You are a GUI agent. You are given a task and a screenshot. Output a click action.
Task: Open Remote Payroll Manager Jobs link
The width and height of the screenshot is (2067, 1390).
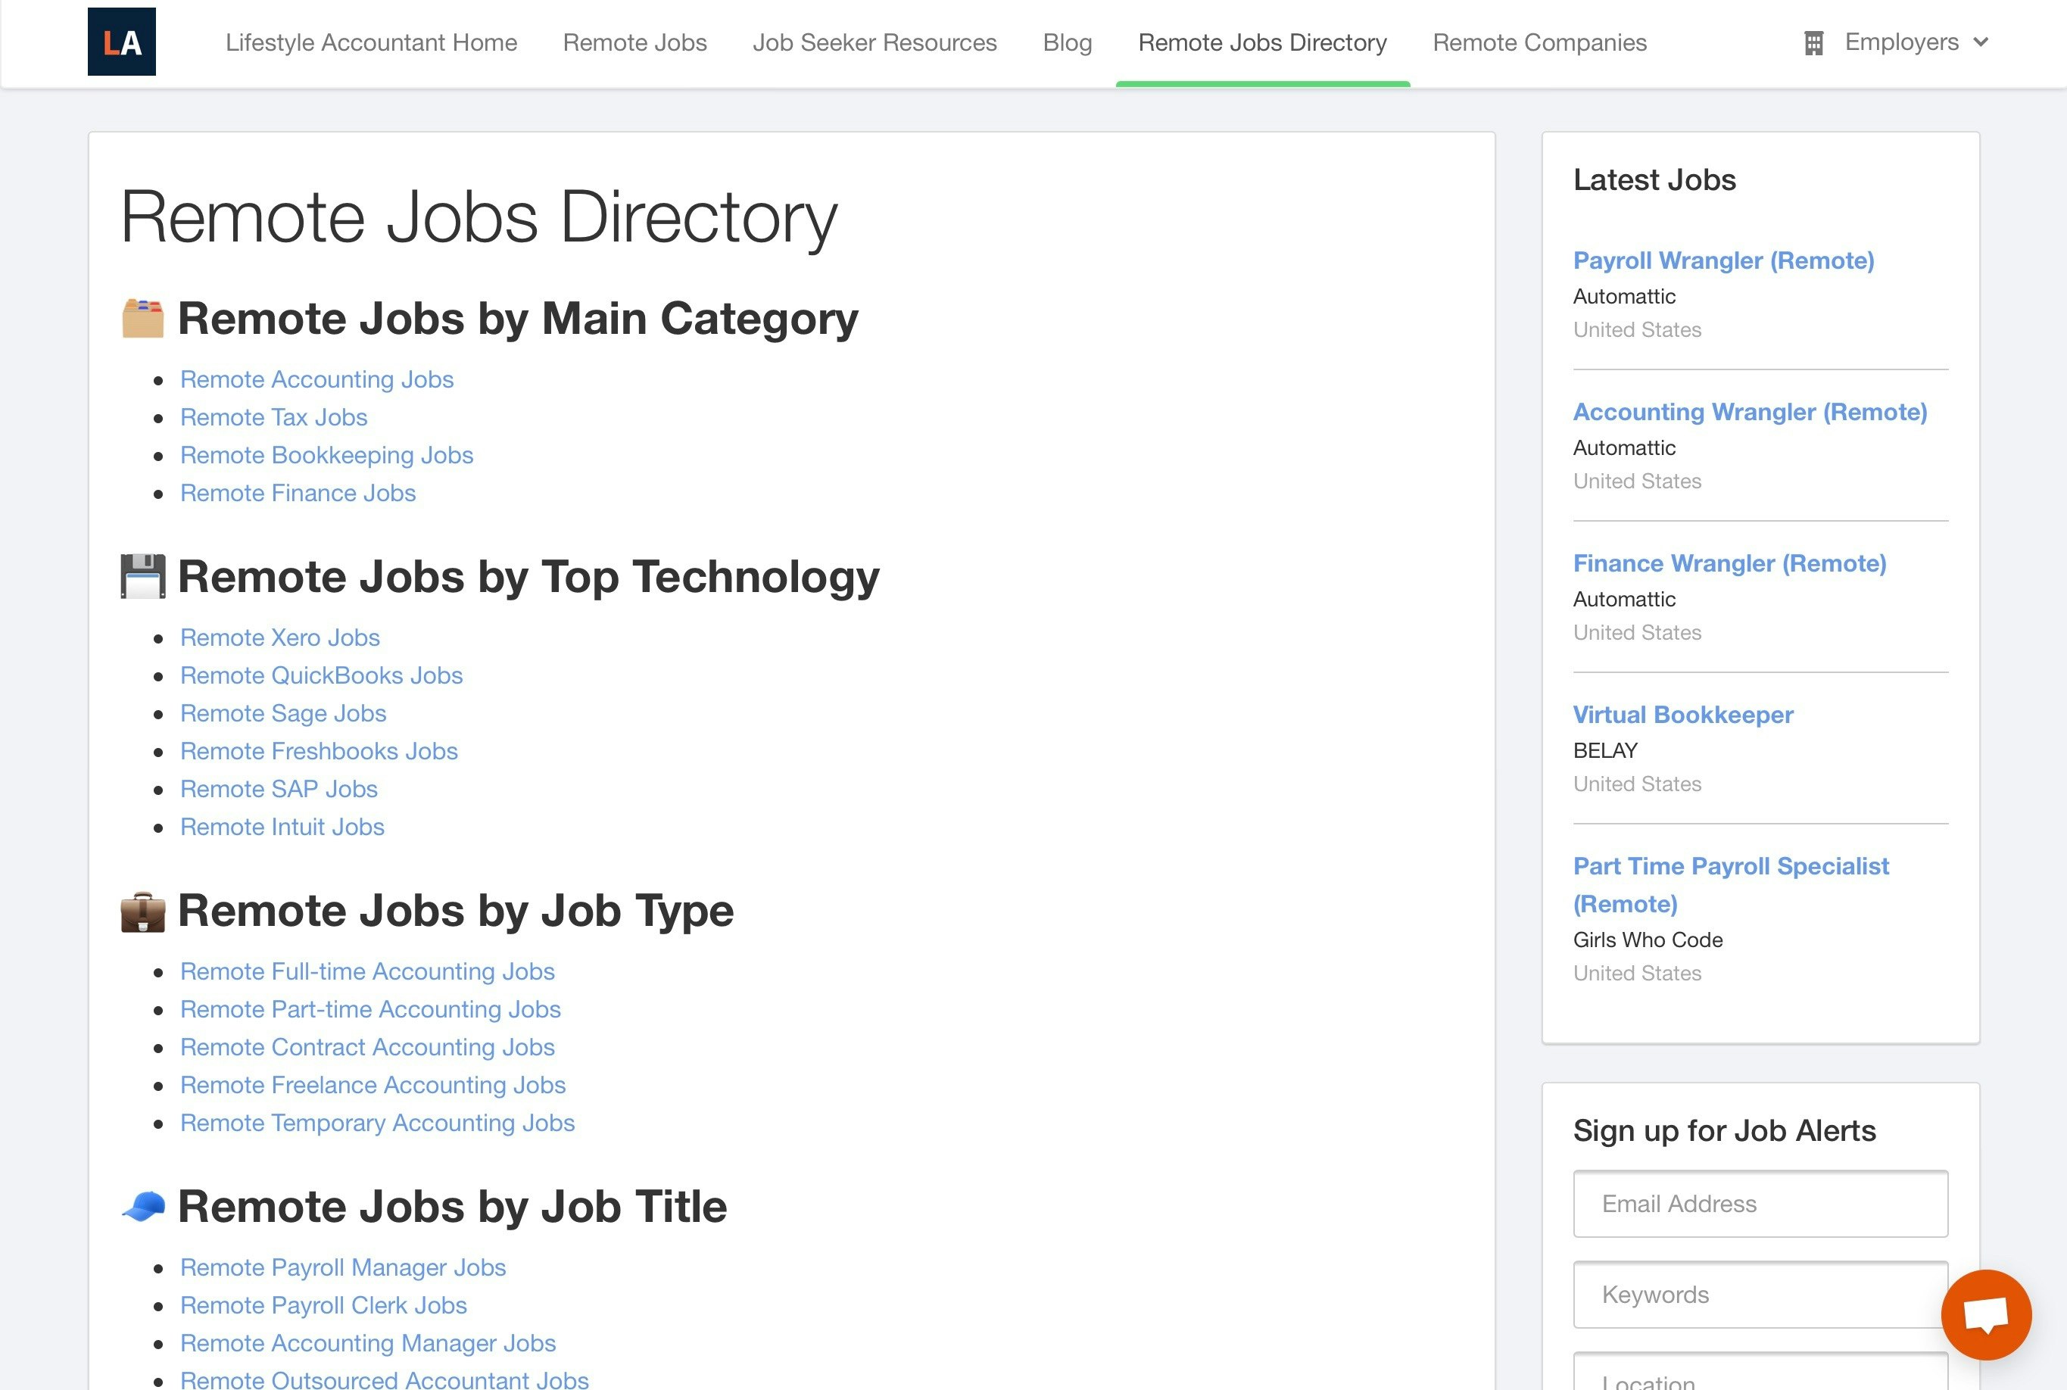point(342,1267)
